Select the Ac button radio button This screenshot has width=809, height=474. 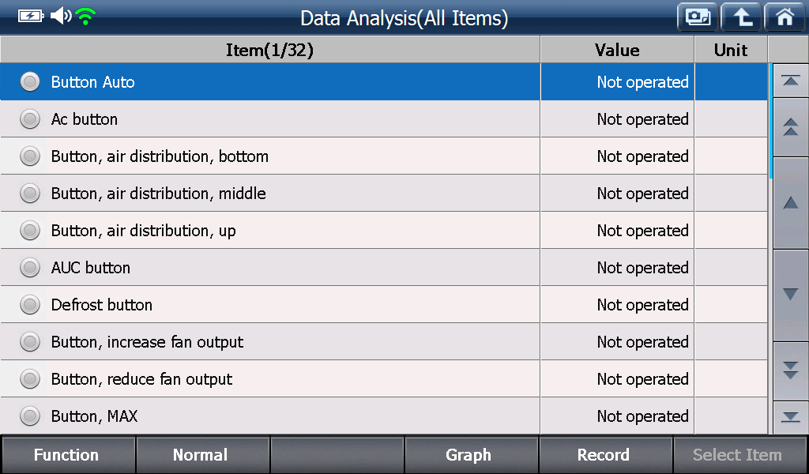pos(30,119)
